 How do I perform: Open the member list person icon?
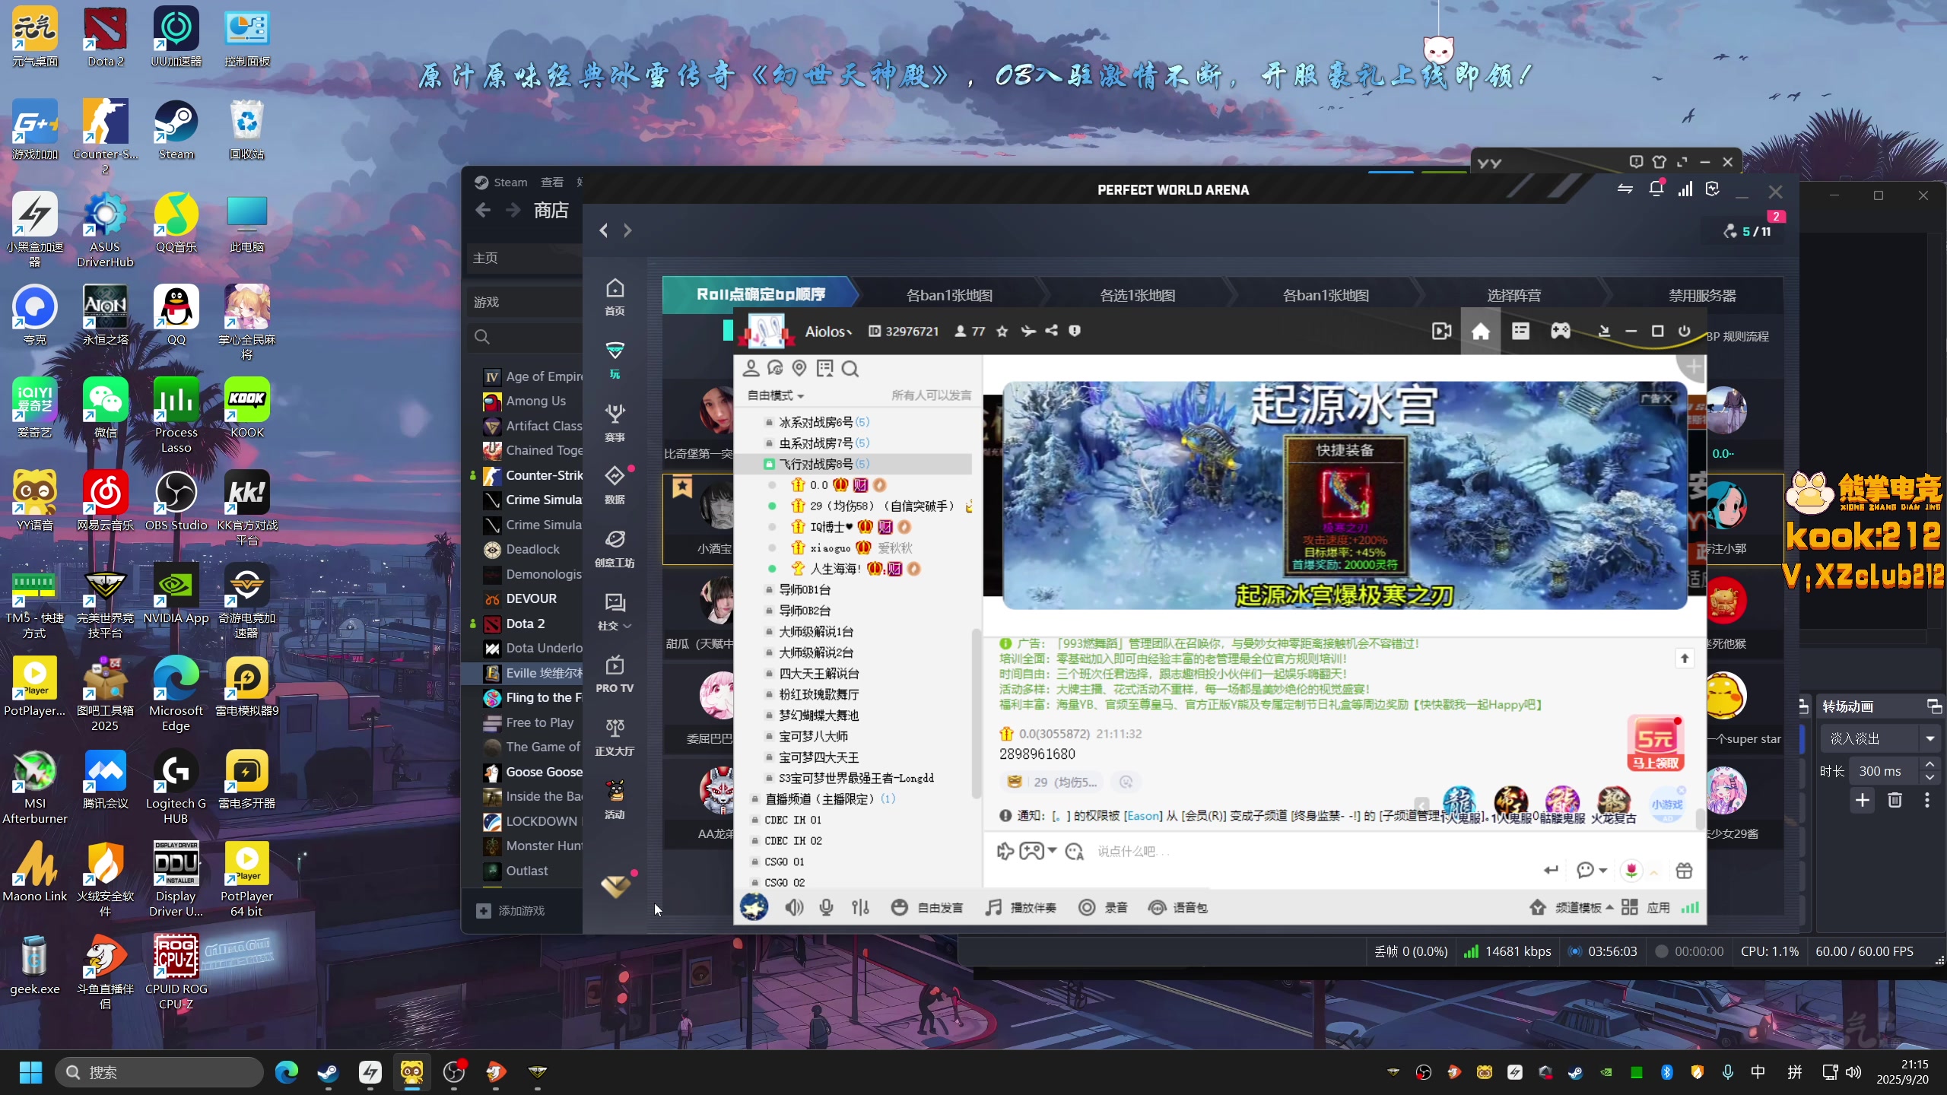pyautogui.click(x=751, y=369)
